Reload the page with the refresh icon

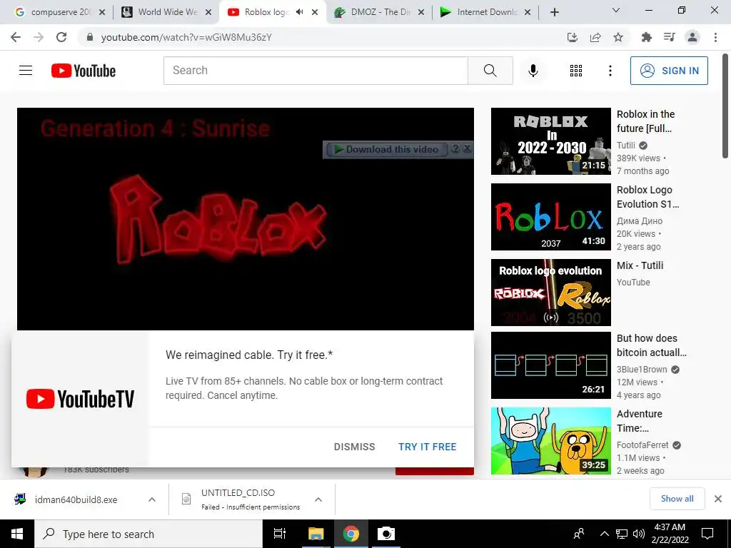pyautogui.click(x=61, y=37)
